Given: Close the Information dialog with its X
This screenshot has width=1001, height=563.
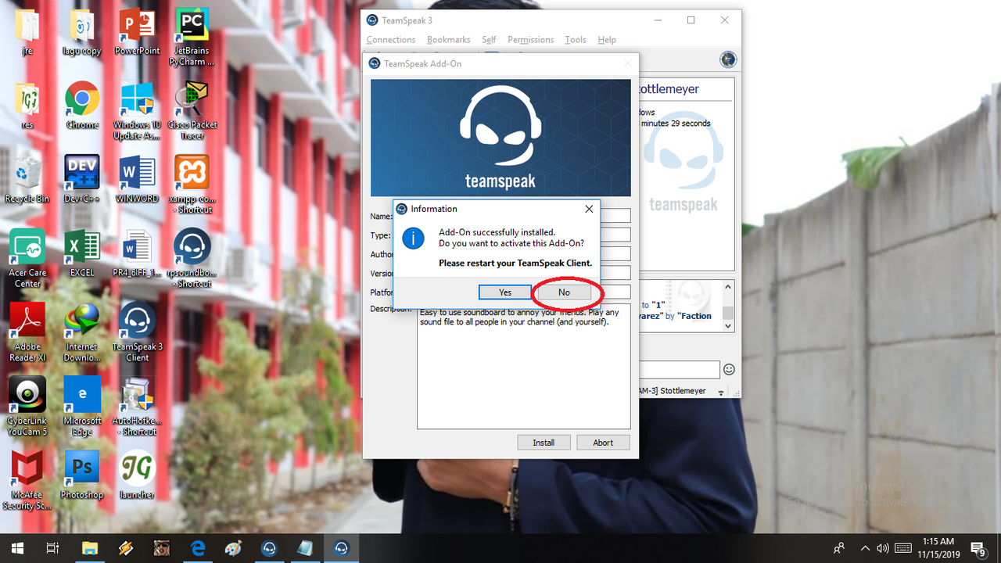Looking at the screenshot, I should 589,209.
